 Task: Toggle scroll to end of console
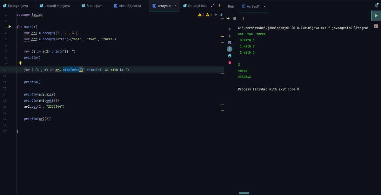[x=230, y=49]
